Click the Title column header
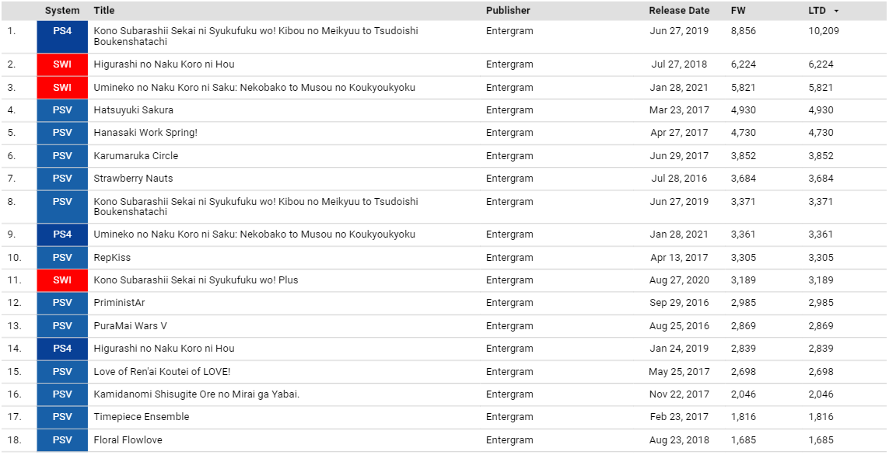 pos(103,10)
